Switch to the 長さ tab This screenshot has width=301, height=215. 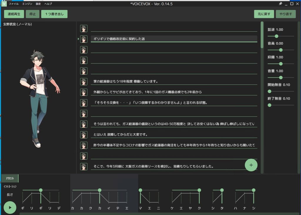point(10,195)
